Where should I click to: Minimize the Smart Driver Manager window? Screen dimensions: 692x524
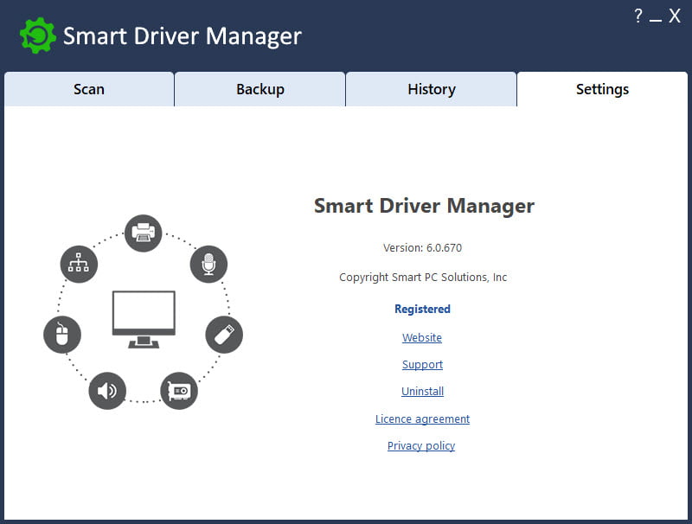[x=656, y=20]
